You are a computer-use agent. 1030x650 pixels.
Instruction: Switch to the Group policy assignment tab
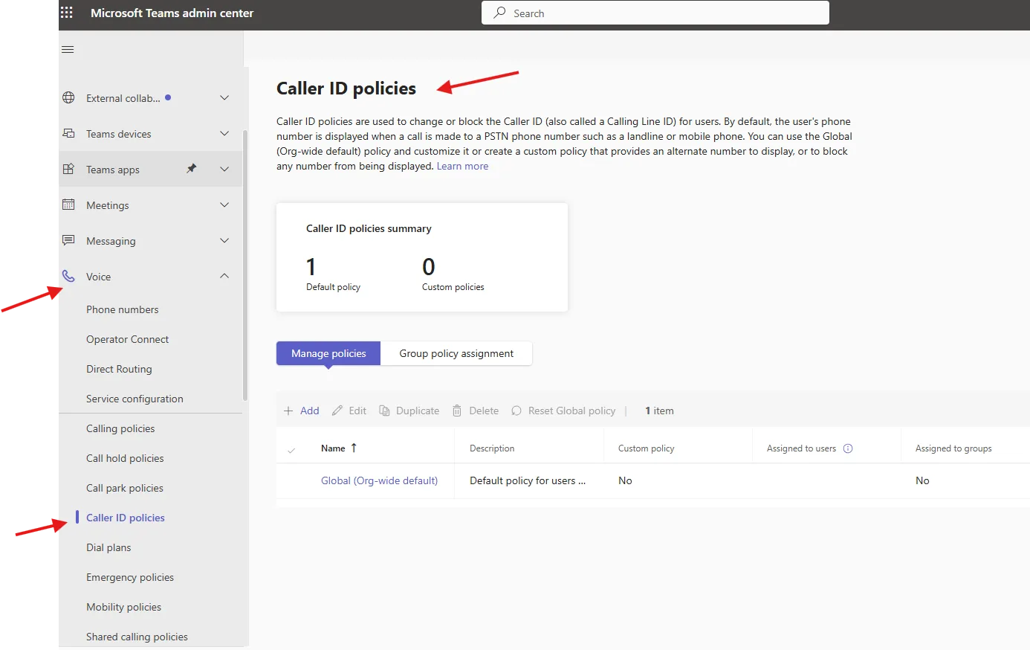(456, 353)
